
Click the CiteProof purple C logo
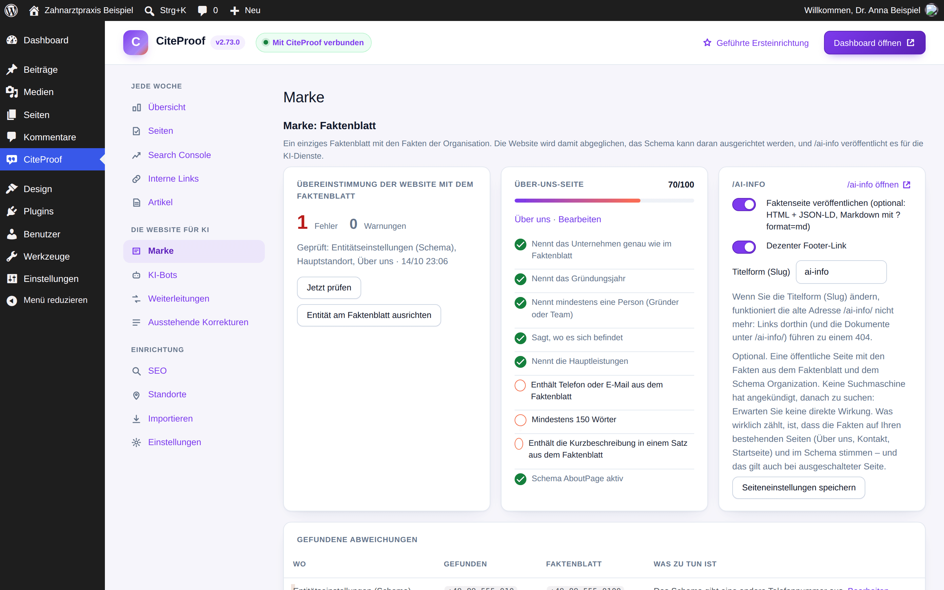point(135,43)
